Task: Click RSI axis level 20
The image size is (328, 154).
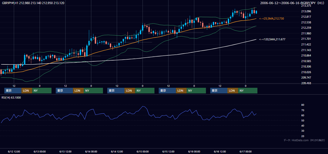Action: [x=303, y=136]
